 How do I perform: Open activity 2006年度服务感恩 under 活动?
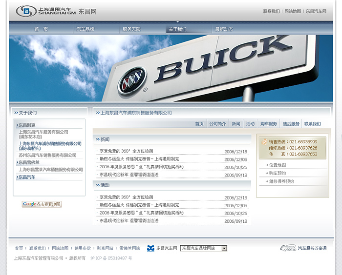(x=142, y=213)
